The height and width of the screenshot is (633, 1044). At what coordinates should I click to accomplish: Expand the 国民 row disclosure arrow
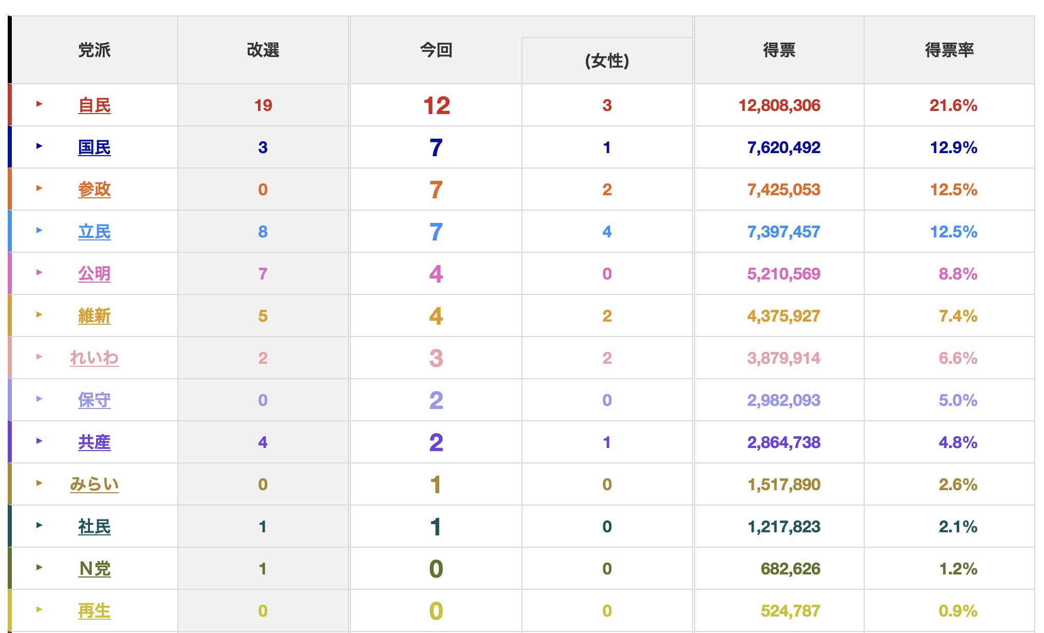39,146
